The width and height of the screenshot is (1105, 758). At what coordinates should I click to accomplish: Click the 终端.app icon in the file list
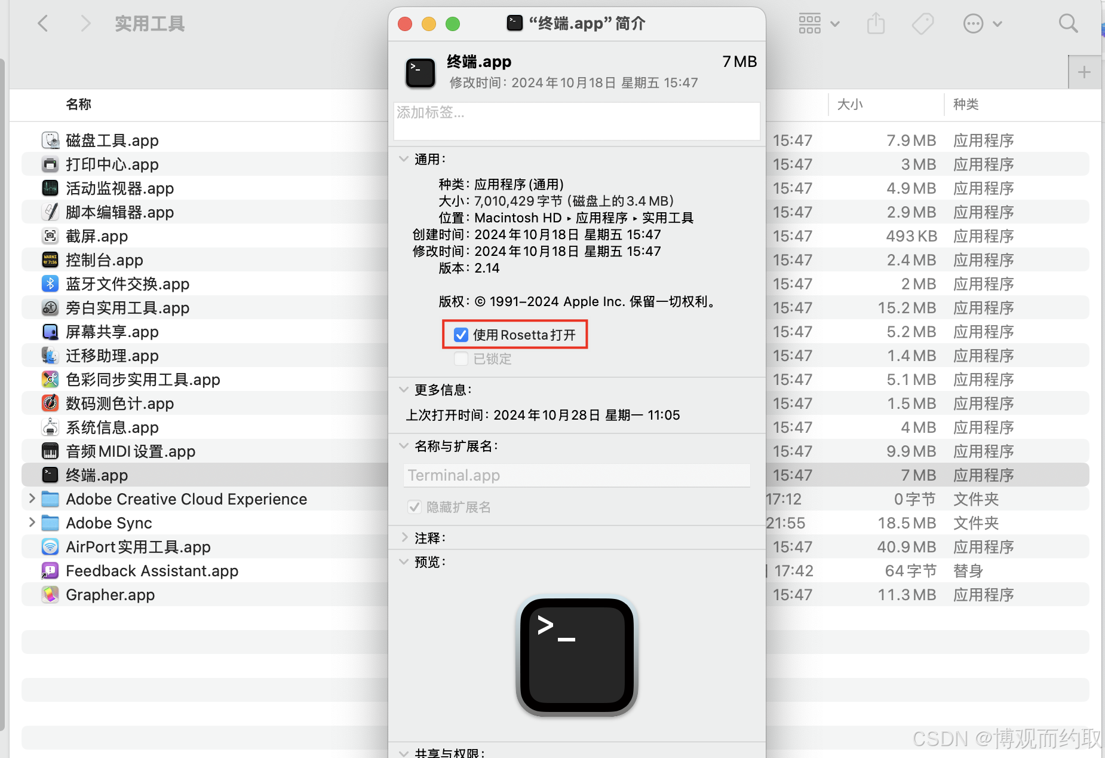coord(50,475)
